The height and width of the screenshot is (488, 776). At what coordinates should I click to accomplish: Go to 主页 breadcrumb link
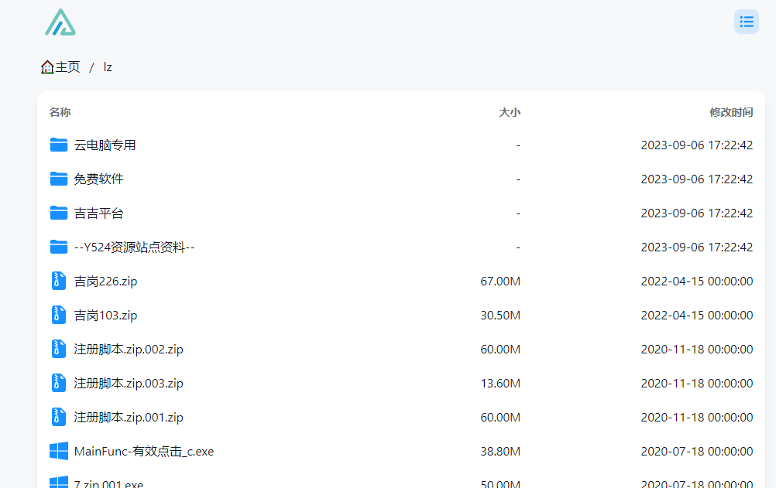(67, 67)
